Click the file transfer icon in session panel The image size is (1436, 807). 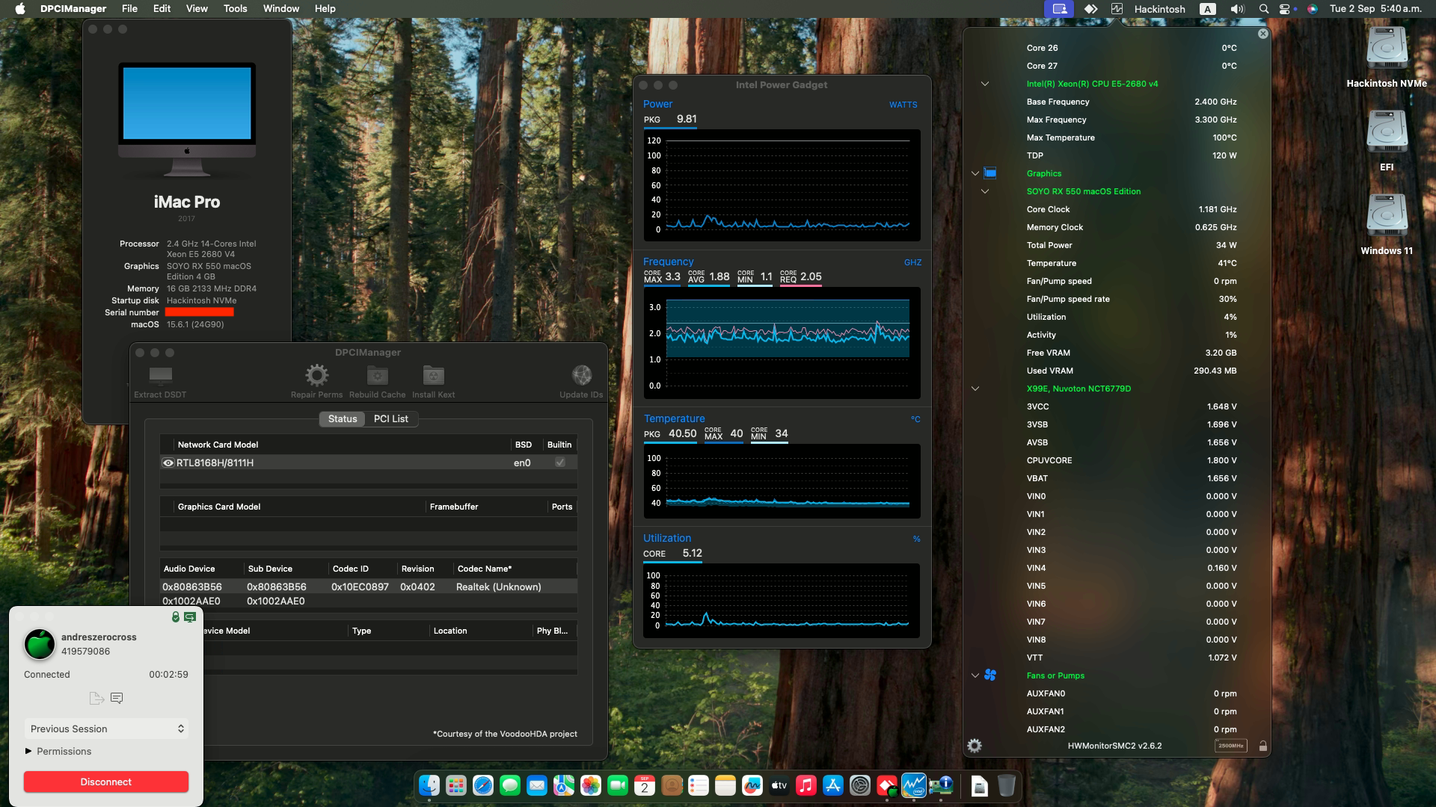click(96, 698)
